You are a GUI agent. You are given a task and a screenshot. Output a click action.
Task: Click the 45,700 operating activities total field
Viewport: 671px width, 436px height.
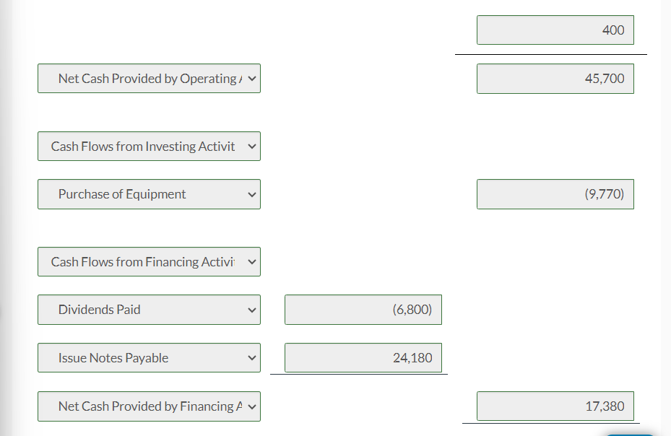tap(555, 79)
